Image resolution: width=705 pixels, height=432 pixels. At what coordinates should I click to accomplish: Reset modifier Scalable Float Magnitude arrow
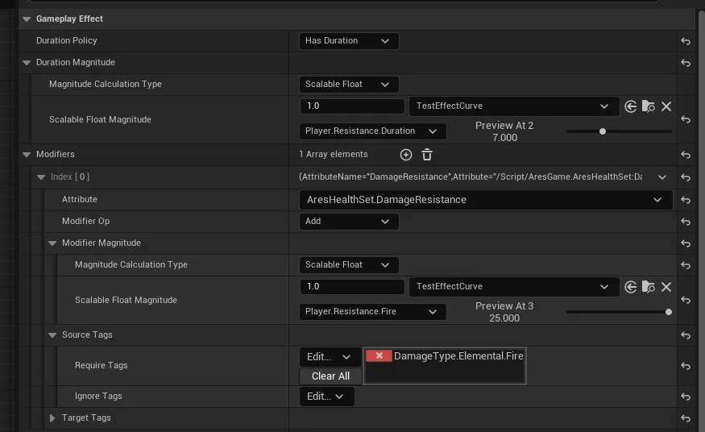coord(685,300)
